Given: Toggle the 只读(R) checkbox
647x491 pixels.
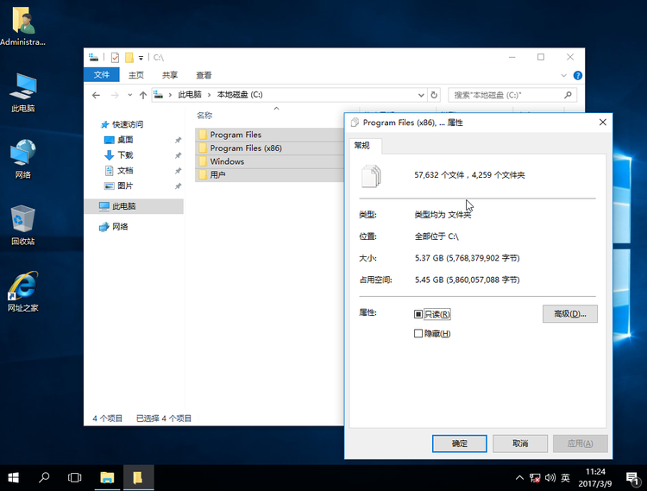Looking at the screenshot, I should pyautogui.click(x=418, y=314).
